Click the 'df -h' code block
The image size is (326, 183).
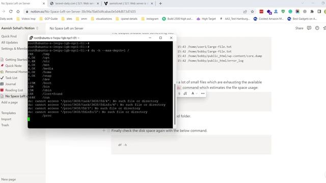191,145
